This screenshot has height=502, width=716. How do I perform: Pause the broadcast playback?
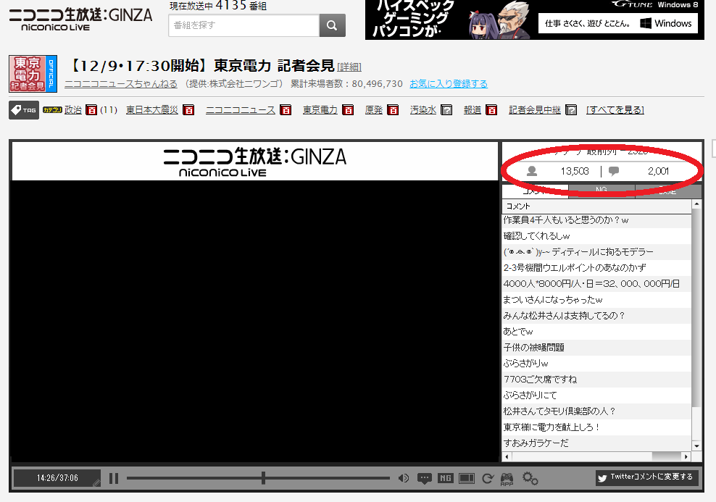(x=114, y=478)
